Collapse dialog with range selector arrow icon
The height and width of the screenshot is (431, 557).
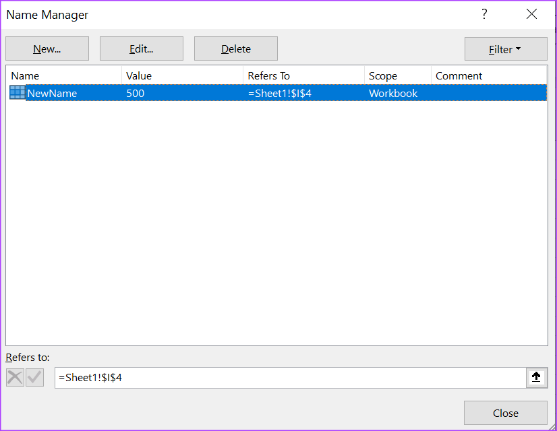536,377
